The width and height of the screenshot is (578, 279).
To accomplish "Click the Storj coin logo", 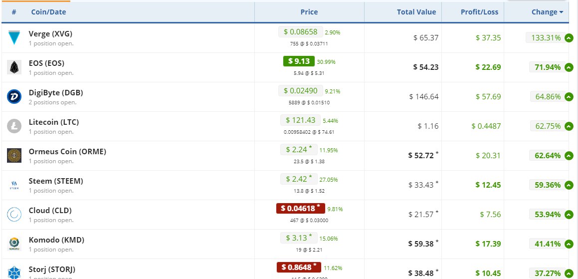I will pyautogui.click(x=14, y=274).
